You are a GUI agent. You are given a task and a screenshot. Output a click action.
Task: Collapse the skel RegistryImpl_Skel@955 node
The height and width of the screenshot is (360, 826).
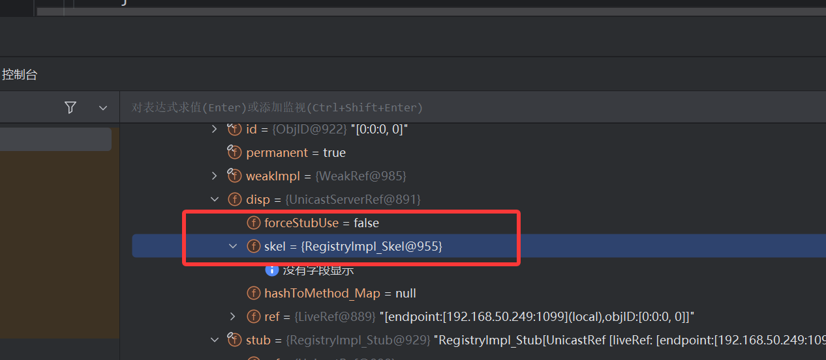[233, 246]
